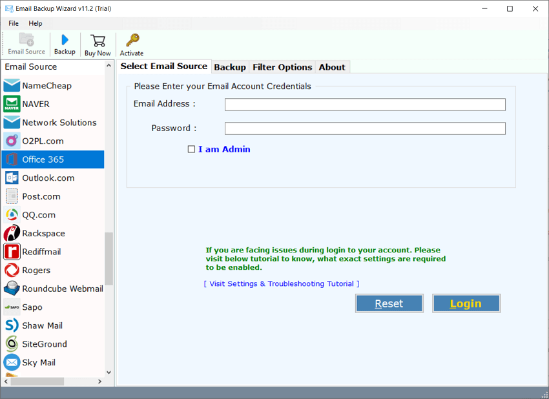Open the Help menu
This screenshot has width=549, height=399.
pos(36,23)
